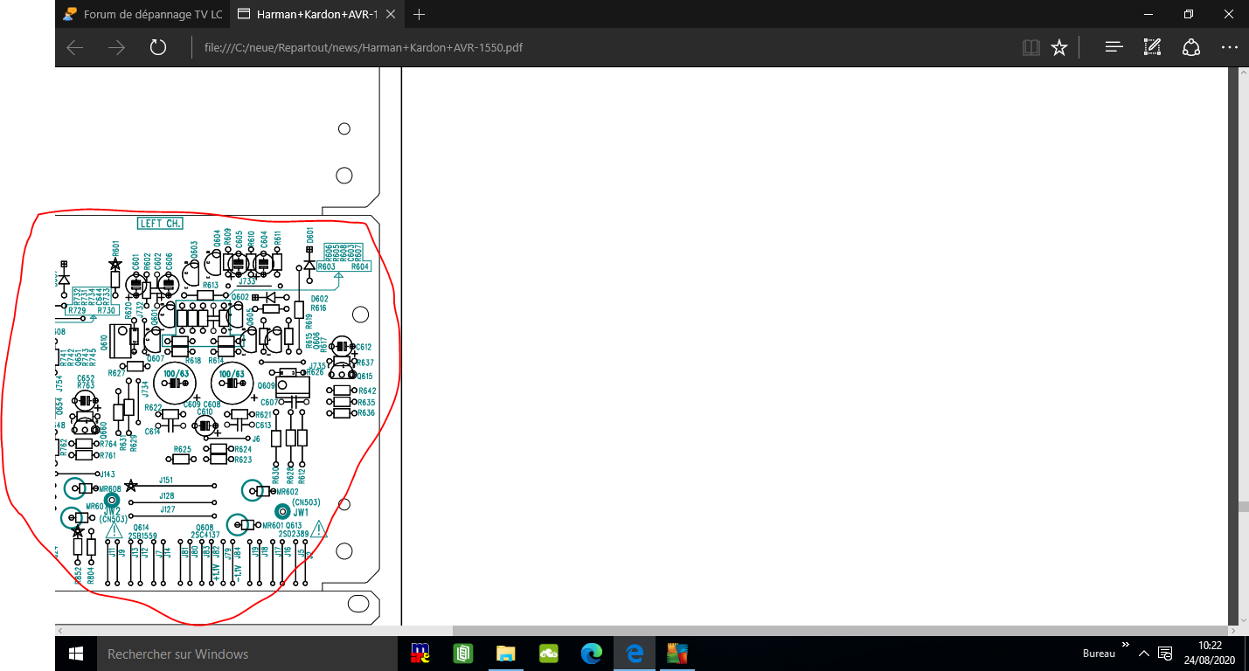Image resolution: width=1249 pixels, height=671 pixels.
Task: Refresh the current PDF page
Action: 157,47
